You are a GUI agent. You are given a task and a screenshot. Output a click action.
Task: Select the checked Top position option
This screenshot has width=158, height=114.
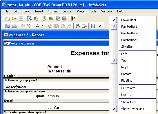coord(133,61)
